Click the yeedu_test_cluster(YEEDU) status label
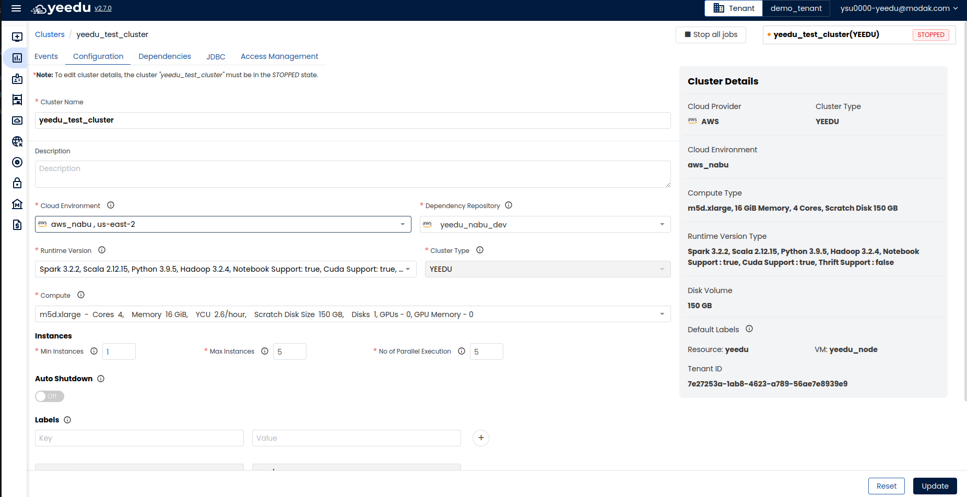 tap(827, 34)
